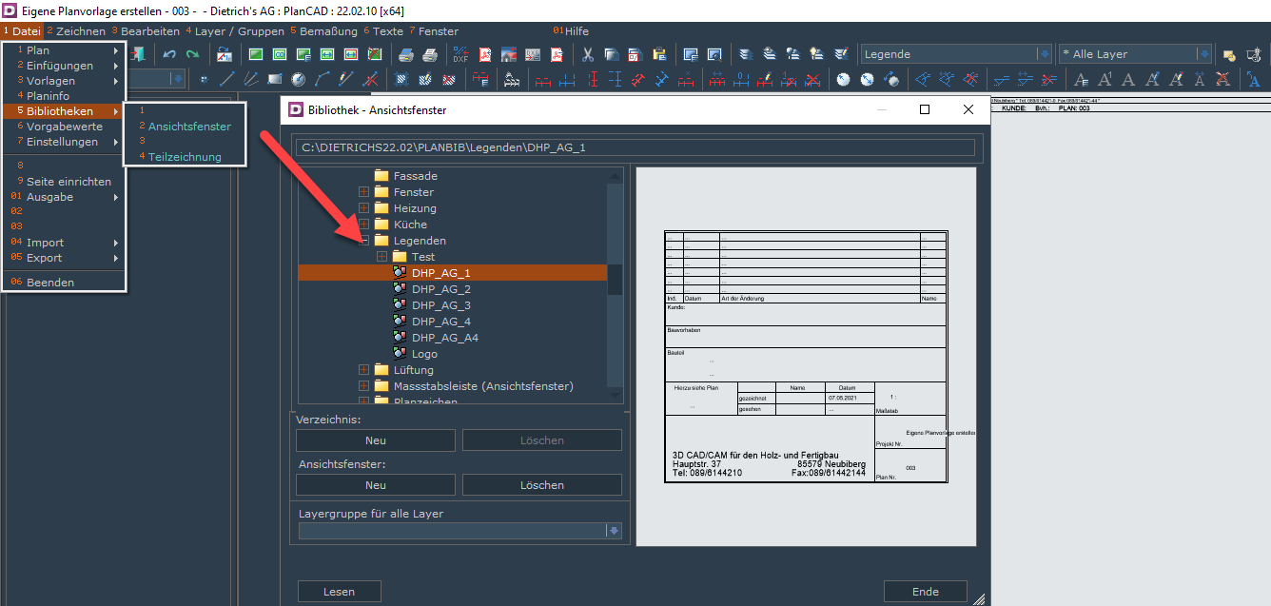Image resolution: width=1271 pixels, height=606 pixels.
Task: Click the scissors cut icon
Action: pyautogui.click(x=588, y=54)
